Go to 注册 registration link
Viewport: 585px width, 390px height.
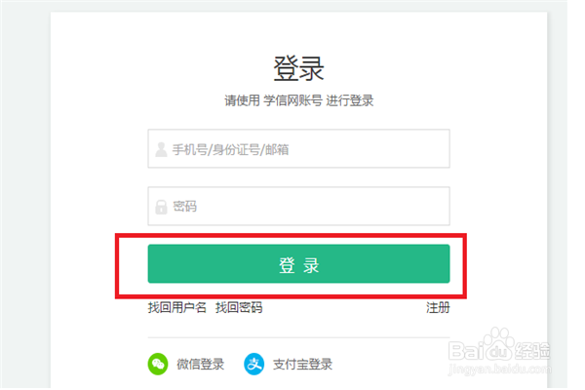coord(438,308)
